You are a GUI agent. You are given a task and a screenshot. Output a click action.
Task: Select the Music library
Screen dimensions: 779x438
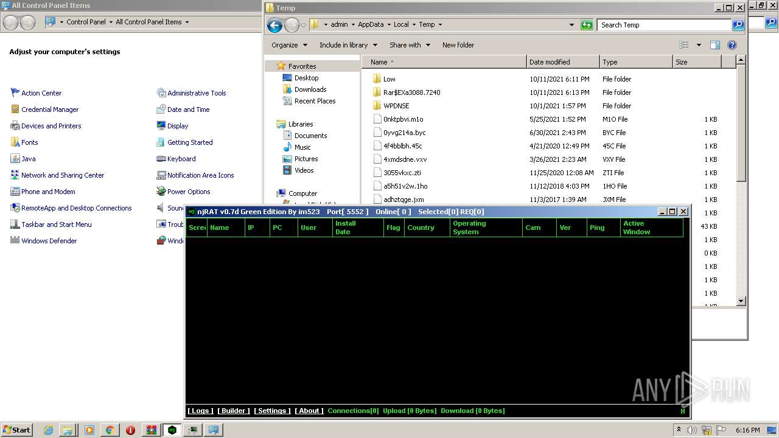[x=297, y=147]
